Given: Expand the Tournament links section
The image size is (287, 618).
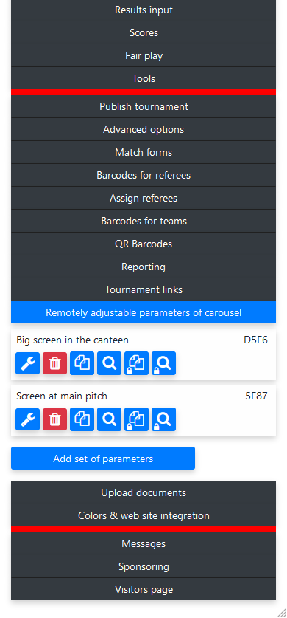Looking at the screenshot, I should (x=143, y=289).
